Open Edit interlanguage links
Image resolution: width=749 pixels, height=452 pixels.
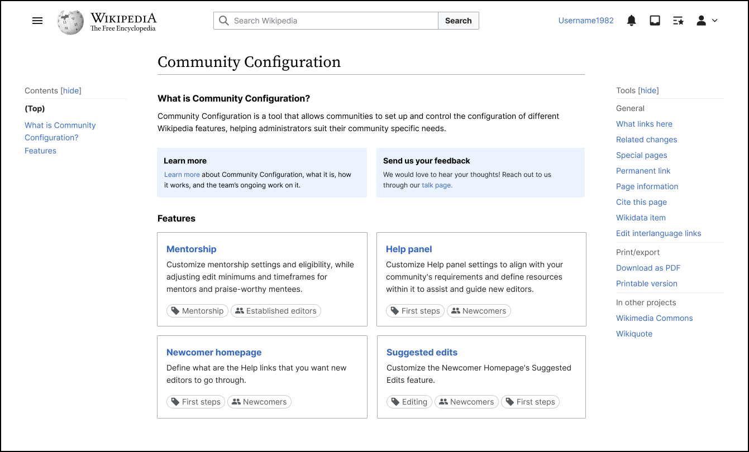pos(659,233)
